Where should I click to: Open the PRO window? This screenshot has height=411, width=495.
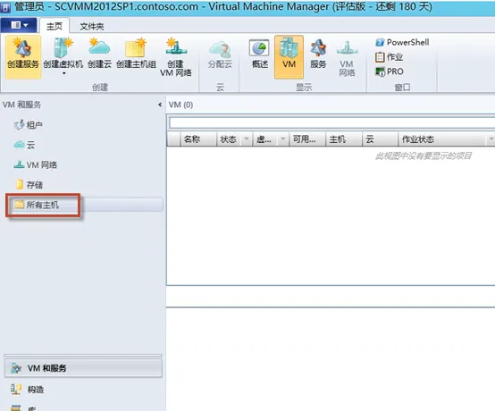[389, 71]
